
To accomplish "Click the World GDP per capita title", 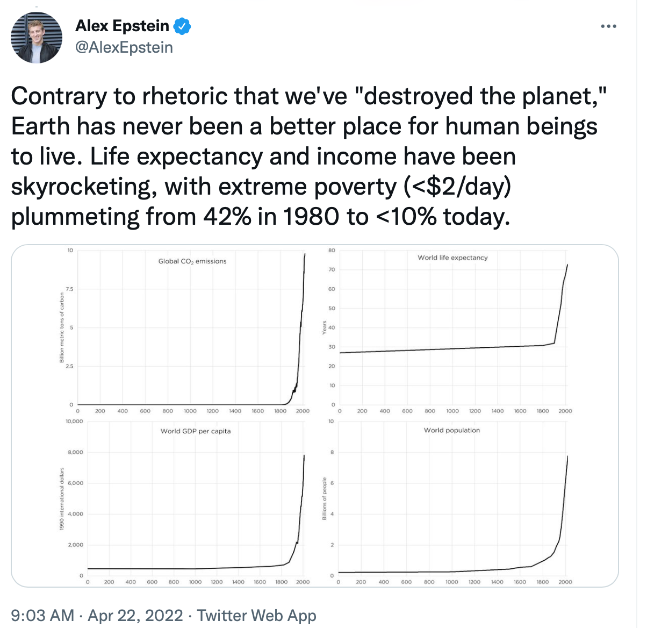I will (x=196, y=431).
